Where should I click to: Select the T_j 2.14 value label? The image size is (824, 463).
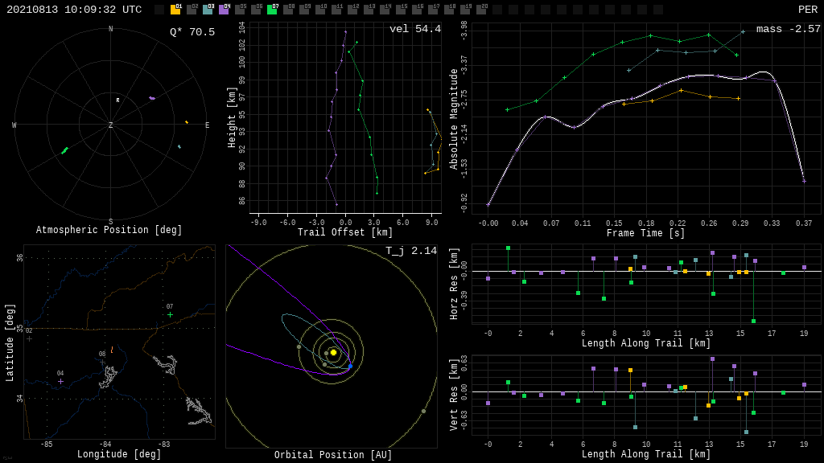coord(410,251)
